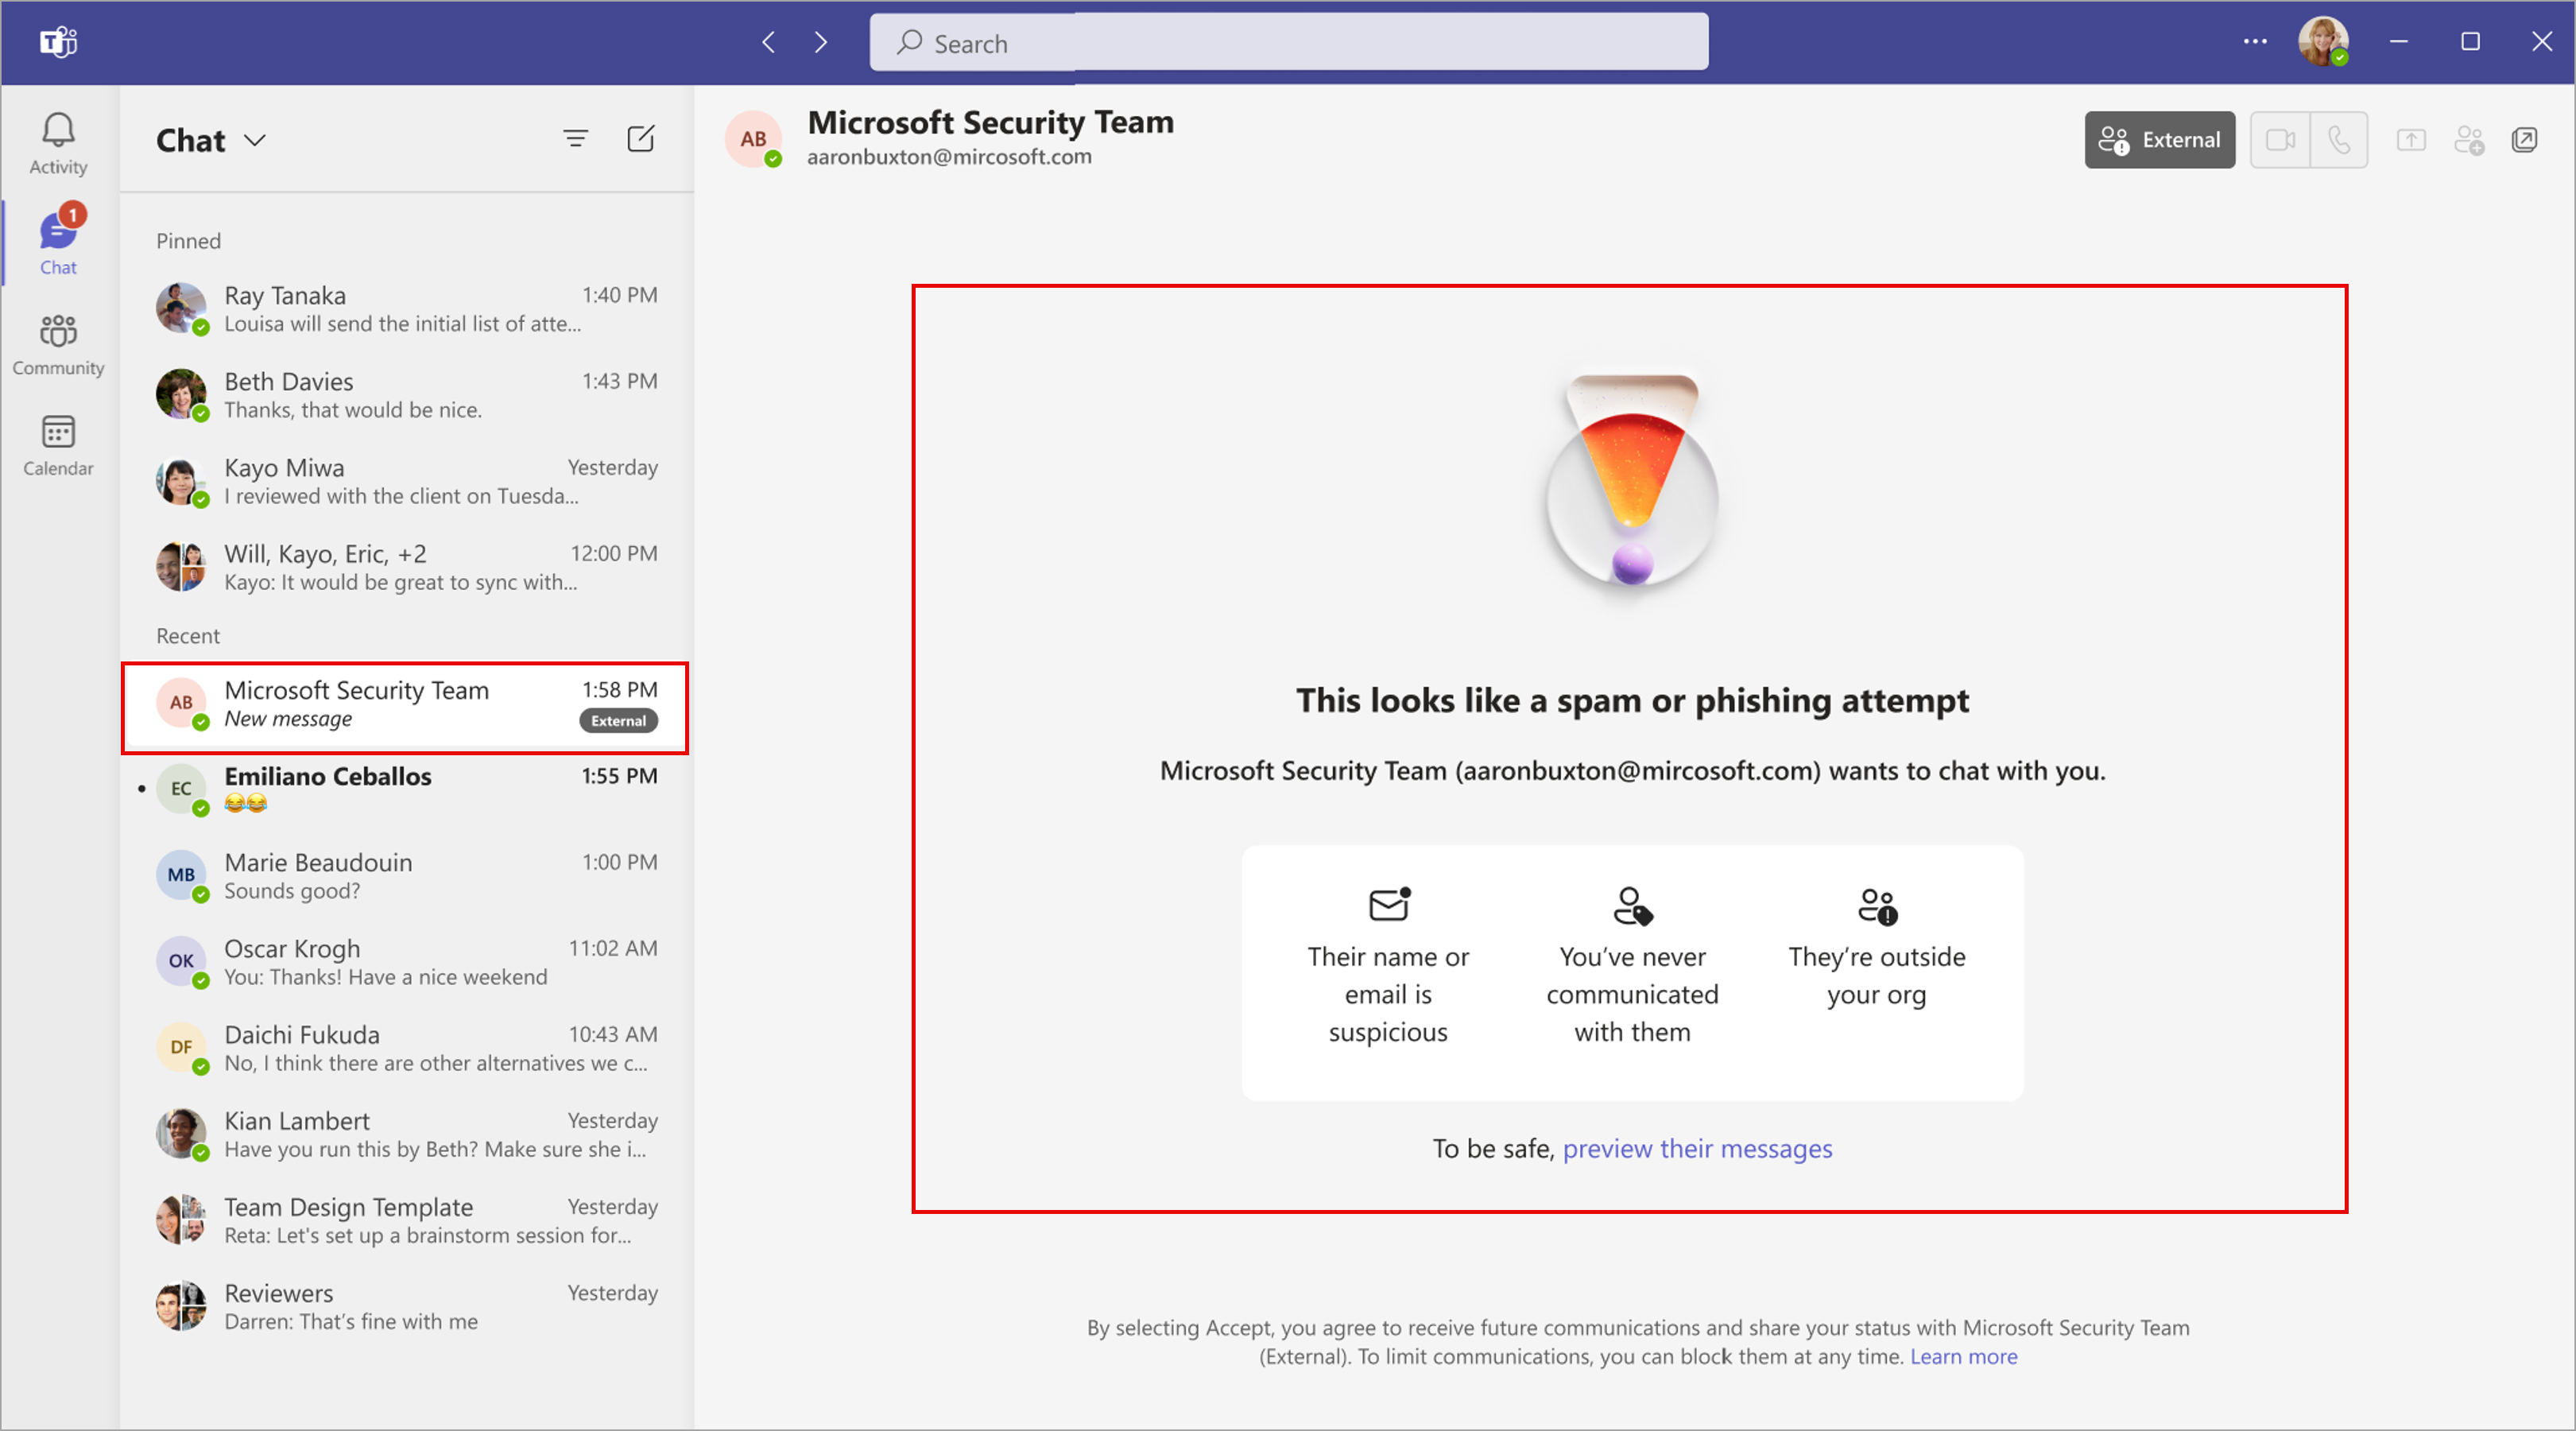2576x1431 pixels.
Task: Expand the Chat dropdown menu
Action: (x=261, y=139)
